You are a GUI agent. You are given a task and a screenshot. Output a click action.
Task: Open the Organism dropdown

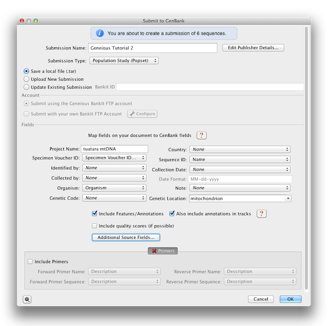(114, 187)
